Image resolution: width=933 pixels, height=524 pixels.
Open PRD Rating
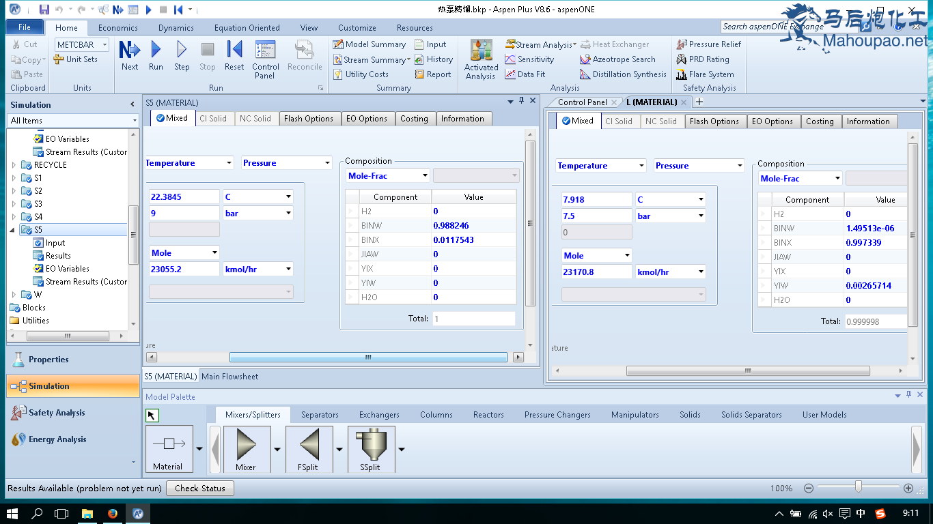[703, 59]
